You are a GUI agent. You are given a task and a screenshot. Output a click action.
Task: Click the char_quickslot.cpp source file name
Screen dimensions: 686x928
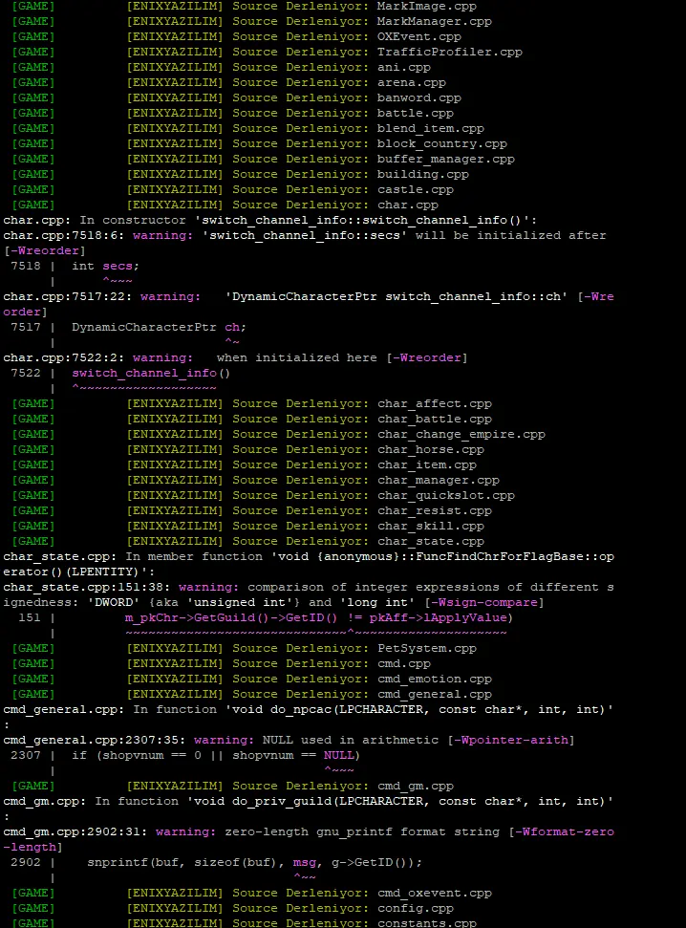[445, 495]
